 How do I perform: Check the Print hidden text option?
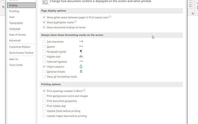pyautogui.click(x=44, y=106)
